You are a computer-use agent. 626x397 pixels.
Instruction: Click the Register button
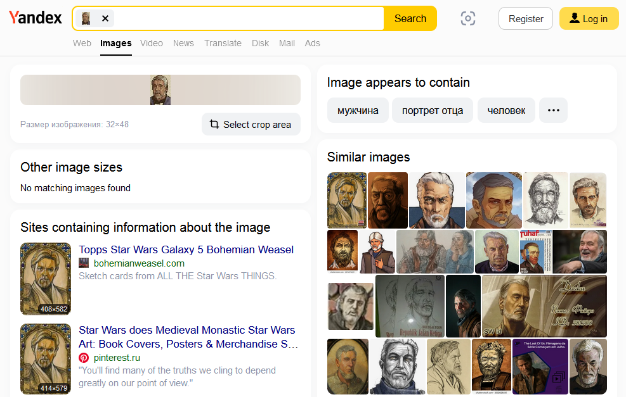(526, 18)
